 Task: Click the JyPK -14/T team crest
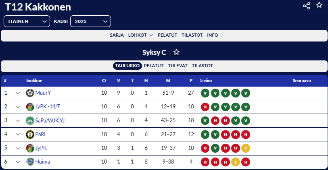(x=29, y=107)
